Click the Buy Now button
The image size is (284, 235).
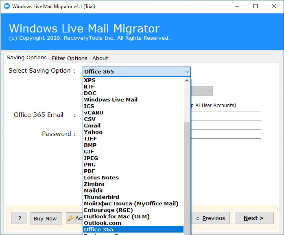click(x=46, y=218)
